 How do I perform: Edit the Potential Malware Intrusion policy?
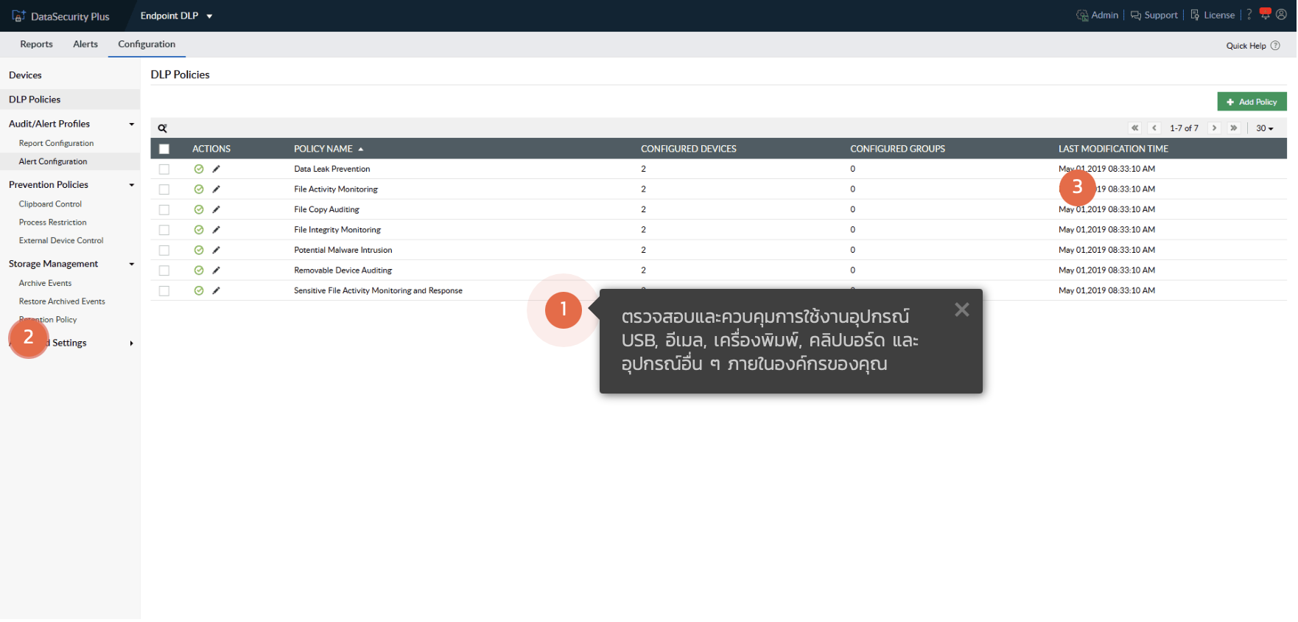[216, 251]
